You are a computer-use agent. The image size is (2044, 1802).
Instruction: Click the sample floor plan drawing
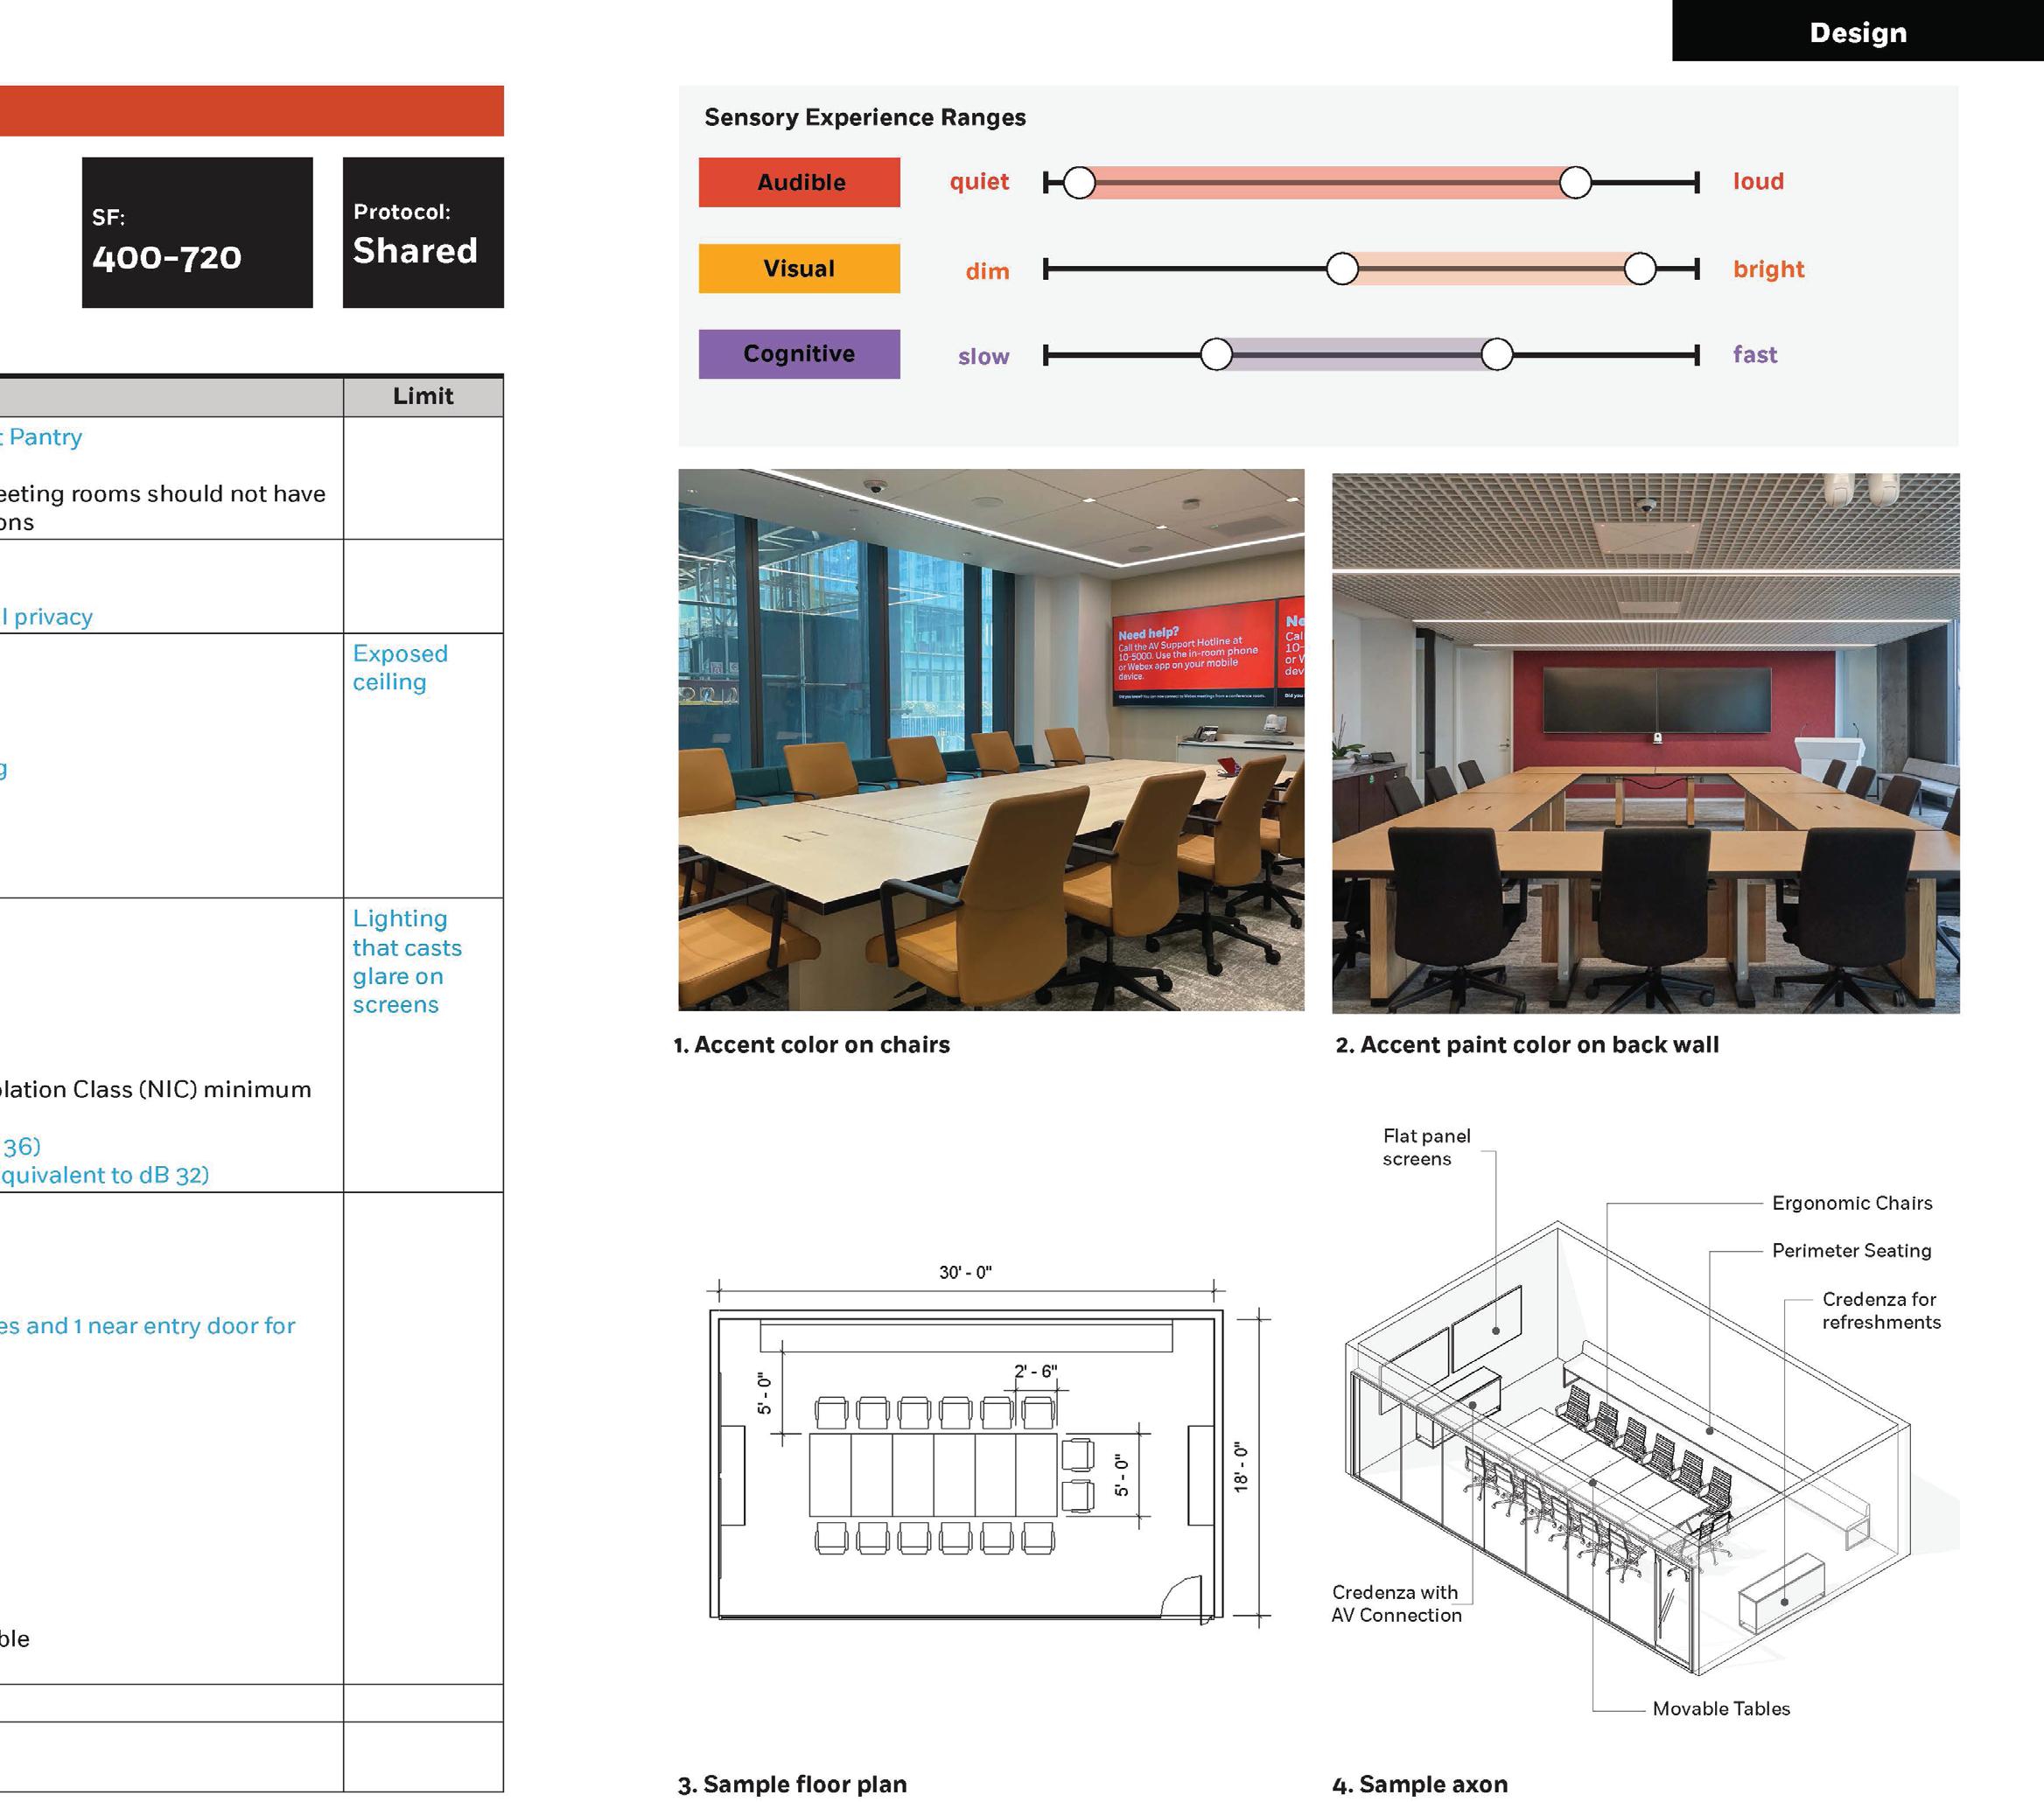point(965,1463)
